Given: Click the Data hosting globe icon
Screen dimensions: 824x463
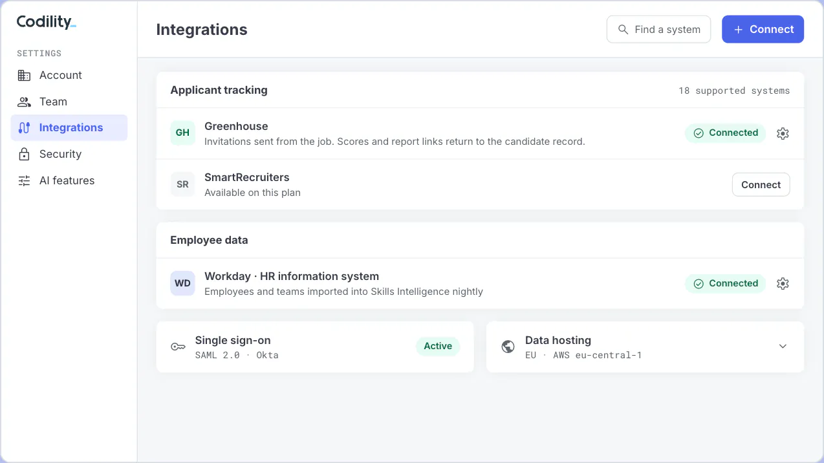Looking at the screenshot, I should coord(508,347).
